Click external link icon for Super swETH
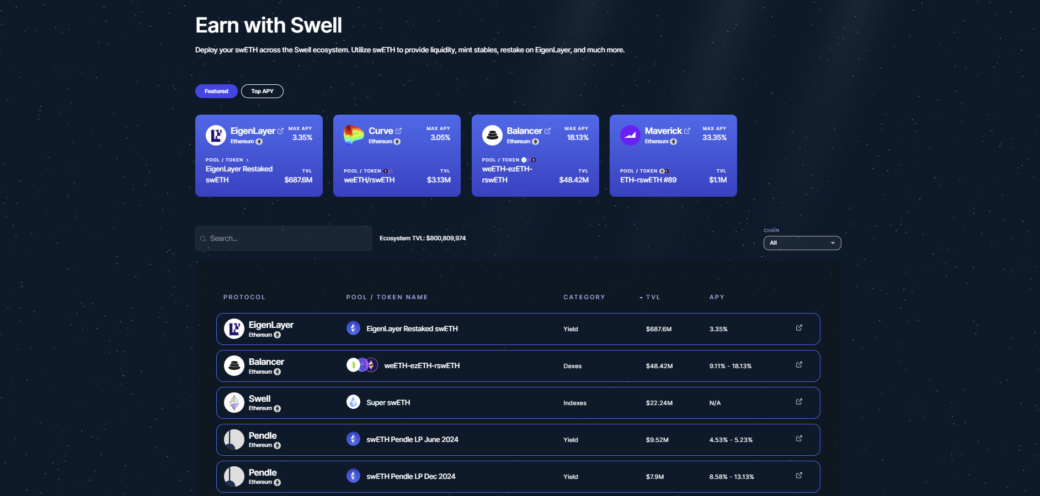 pyautogui.click(x=798, y=402)
